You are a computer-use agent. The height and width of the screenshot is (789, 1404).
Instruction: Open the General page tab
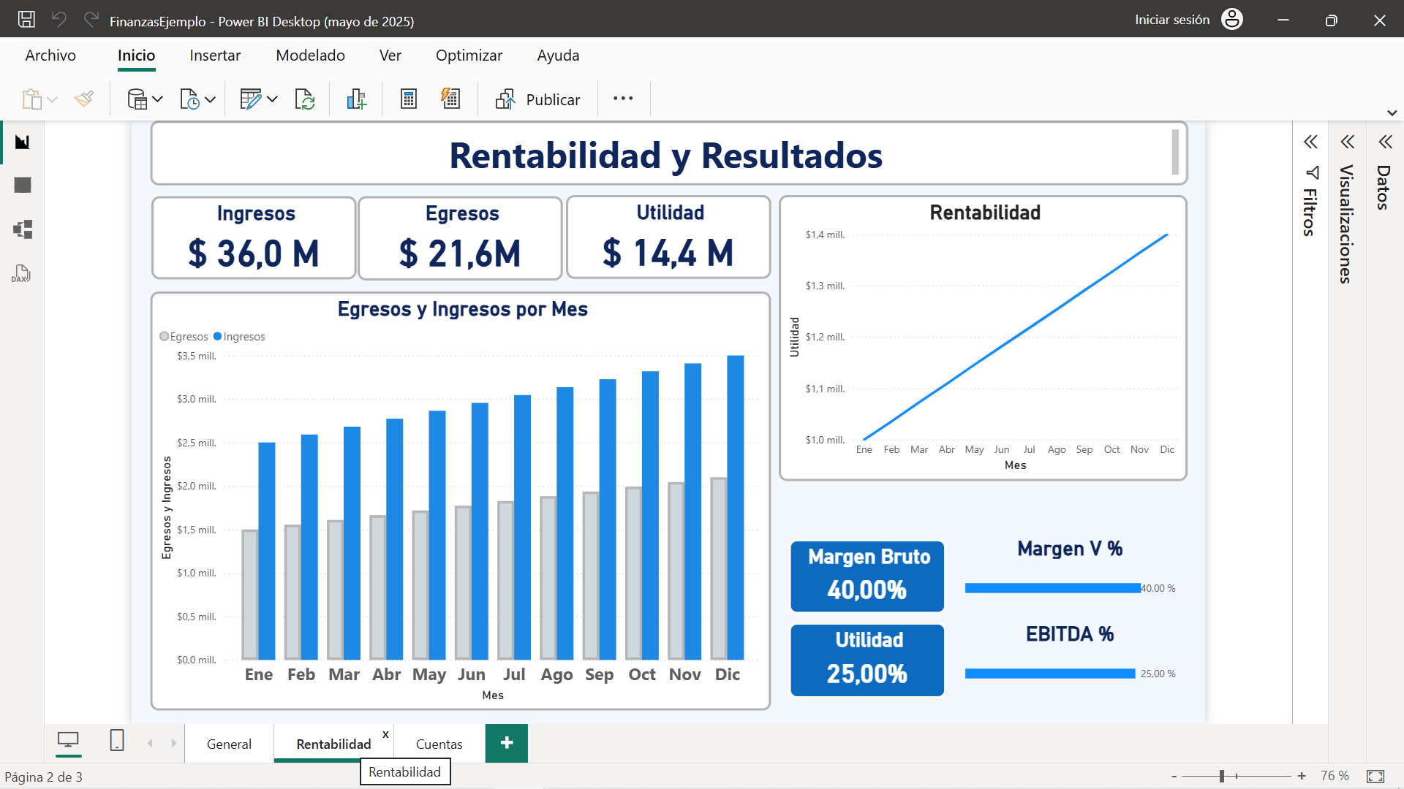tap(229, 744)
